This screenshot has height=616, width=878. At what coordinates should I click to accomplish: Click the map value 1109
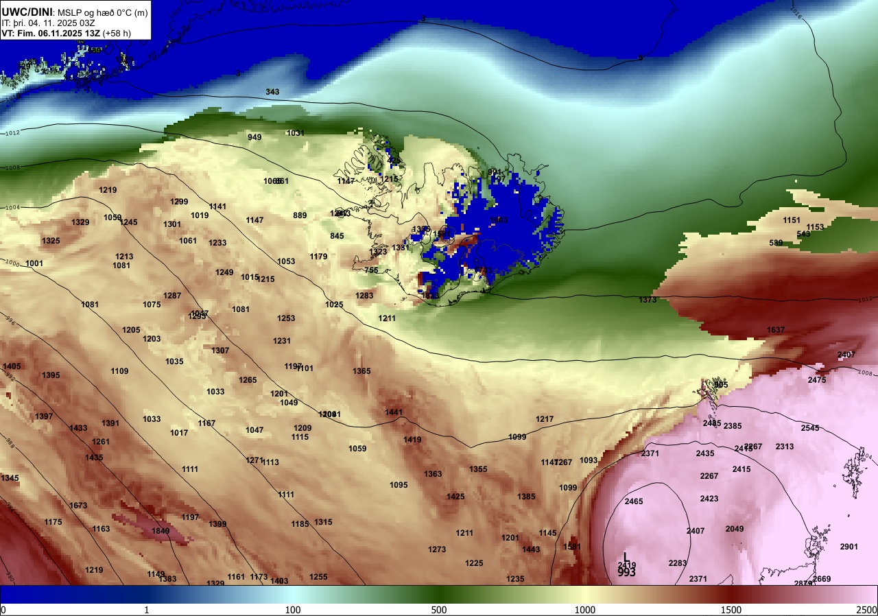[x=119, y=371]
